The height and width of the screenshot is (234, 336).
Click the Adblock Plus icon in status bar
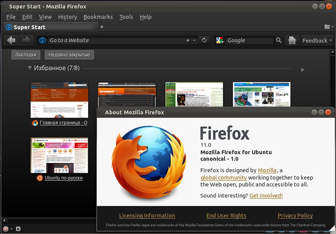(6, 229)
